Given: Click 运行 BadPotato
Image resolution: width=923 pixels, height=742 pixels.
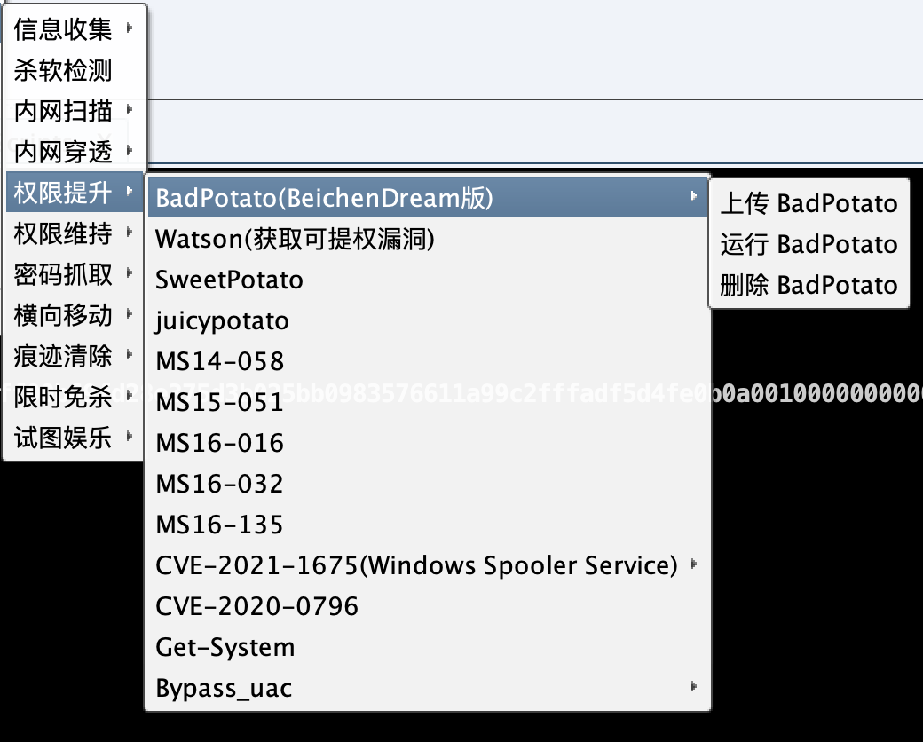Looking at the screenshot, I should tap(809, 244).
